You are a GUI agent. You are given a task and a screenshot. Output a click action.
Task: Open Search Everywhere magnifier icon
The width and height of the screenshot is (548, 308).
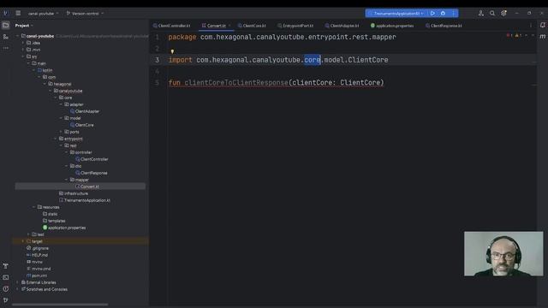click(x=492, y=14)
